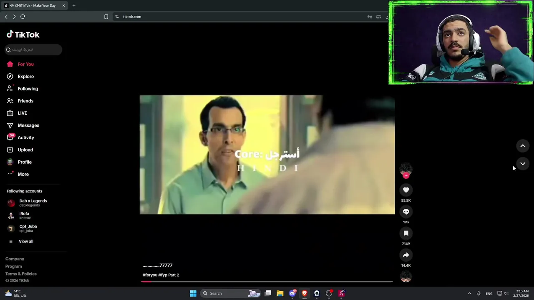
Task: Open the weather widget showing 14°C
Action: tap(16, 293)
